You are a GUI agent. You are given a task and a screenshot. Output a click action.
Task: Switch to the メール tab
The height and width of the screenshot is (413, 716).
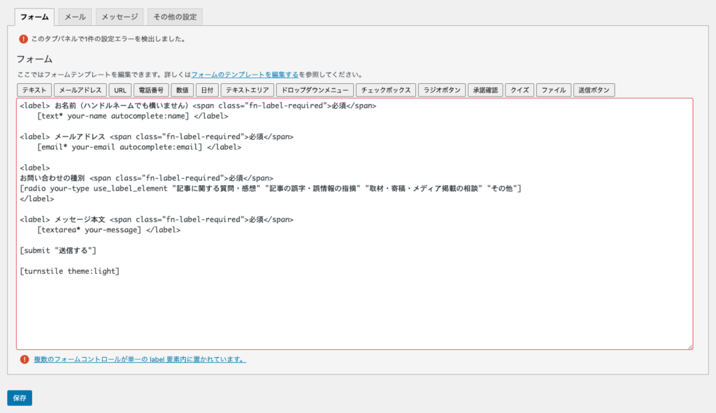[75, 16]
